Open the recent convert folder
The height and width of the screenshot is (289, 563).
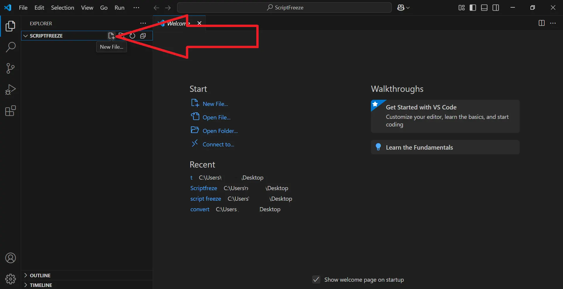click(x=200, y=209)
